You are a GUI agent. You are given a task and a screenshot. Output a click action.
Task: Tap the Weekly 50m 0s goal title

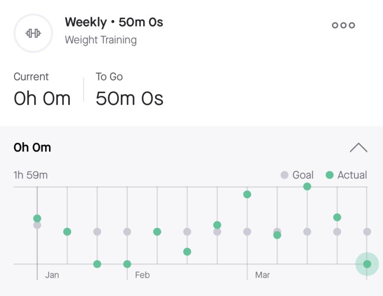click(x=114, y=22)
